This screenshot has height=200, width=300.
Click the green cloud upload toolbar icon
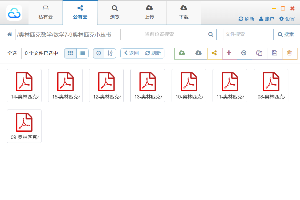[182, 53]
